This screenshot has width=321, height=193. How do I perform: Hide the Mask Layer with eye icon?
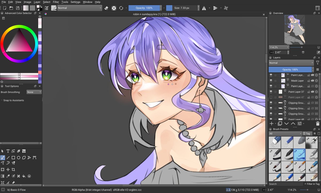[271, 81]
